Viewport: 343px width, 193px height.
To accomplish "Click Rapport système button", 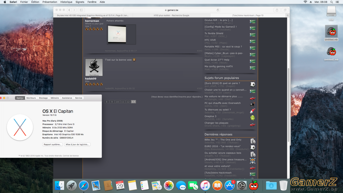I will (x=52, y=144).
